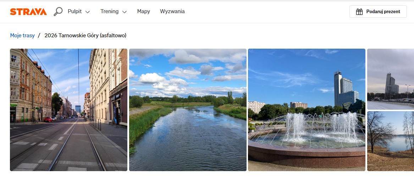Click the route title 2026 Tarnowskie Góry (asfaltowo)
Screen dimensions: 414x180
tap(85, 36)
